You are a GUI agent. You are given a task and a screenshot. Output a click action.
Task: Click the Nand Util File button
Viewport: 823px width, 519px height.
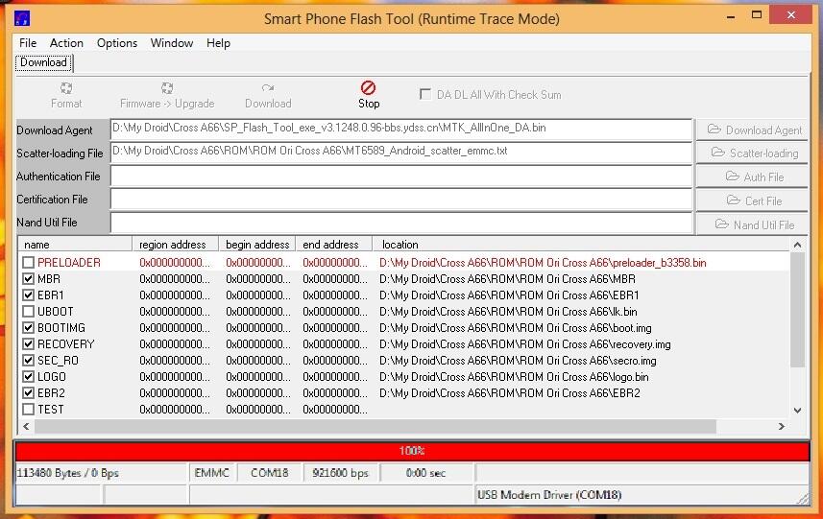[x=752, y=224]
